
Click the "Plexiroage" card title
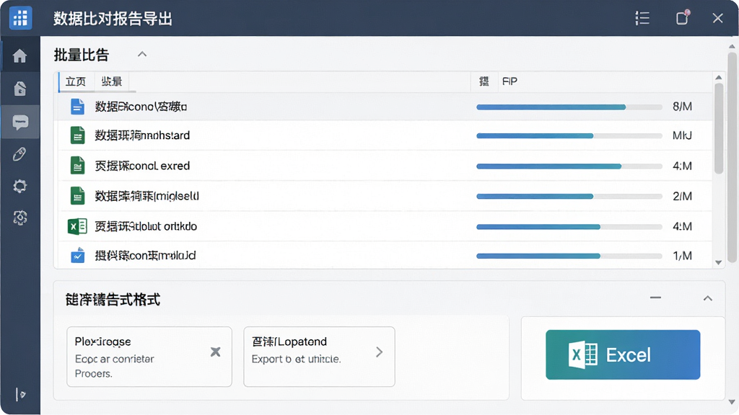click(x=102, y=342)
